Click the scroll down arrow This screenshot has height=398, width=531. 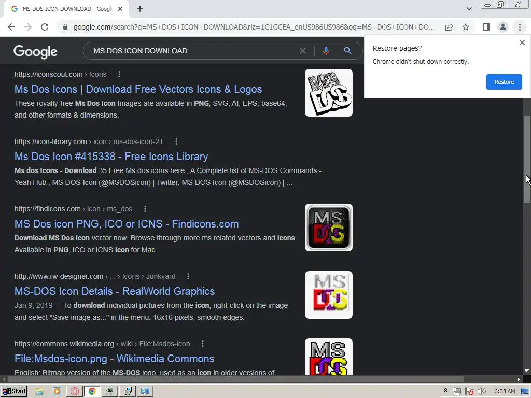(x=527, y=371)
